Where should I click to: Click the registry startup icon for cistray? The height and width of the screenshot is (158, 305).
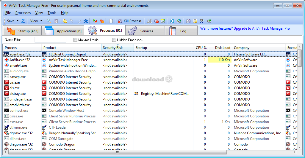(136, 94)
